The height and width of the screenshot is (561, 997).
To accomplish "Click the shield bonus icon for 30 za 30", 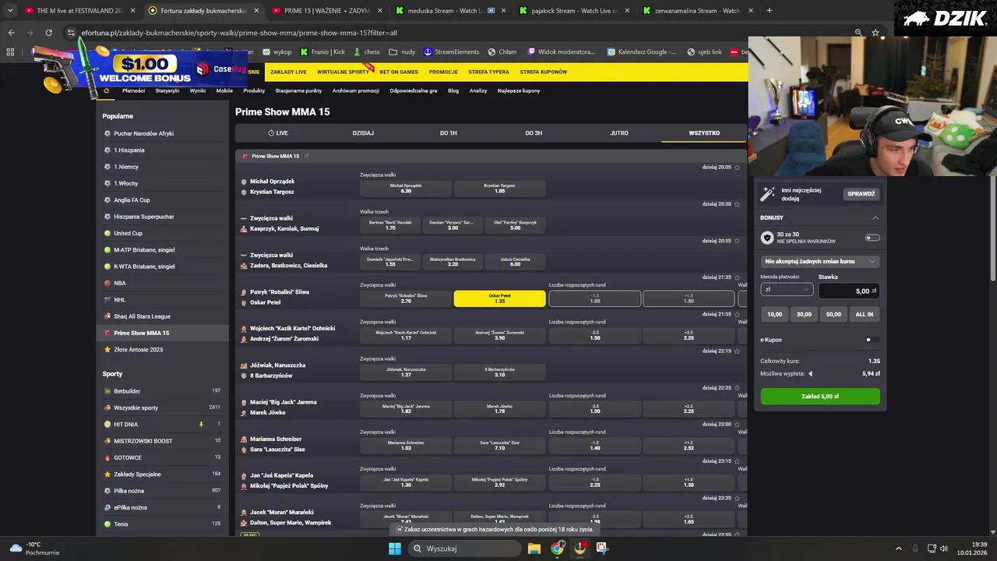I will tap(767, 238).
